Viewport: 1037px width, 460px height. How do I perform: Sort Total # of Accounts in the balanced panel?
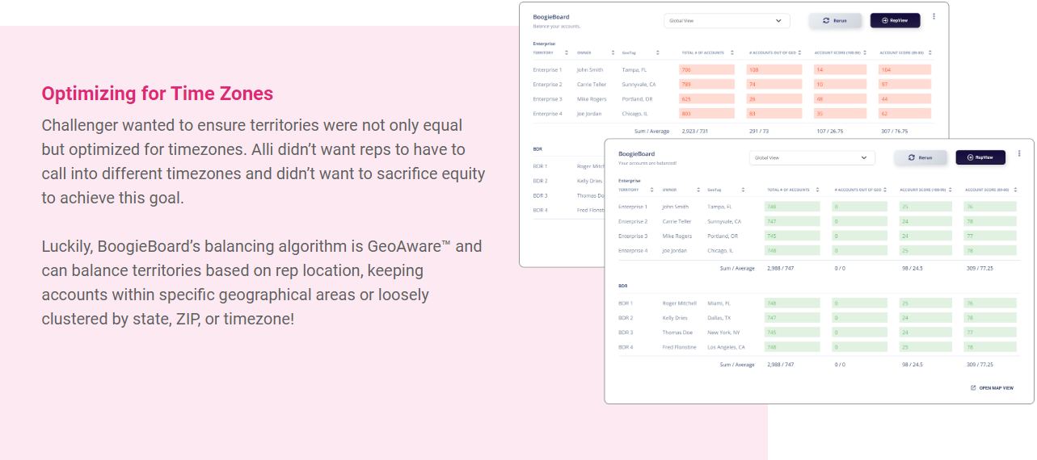coord(817,190)
